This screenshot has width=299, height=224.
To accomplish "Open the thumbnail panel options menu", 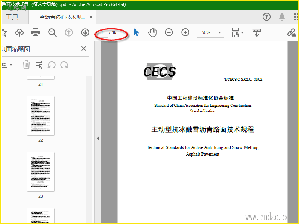I will click(x=7, y=65).
